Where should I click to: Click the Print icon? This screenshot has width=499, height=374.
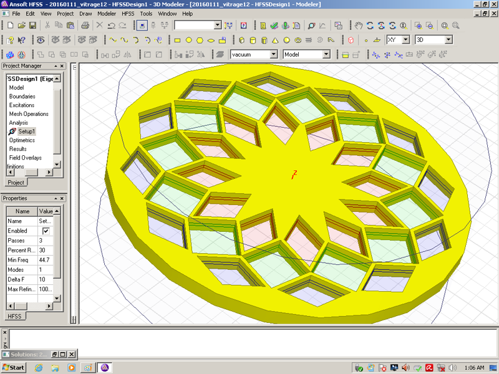85,26
